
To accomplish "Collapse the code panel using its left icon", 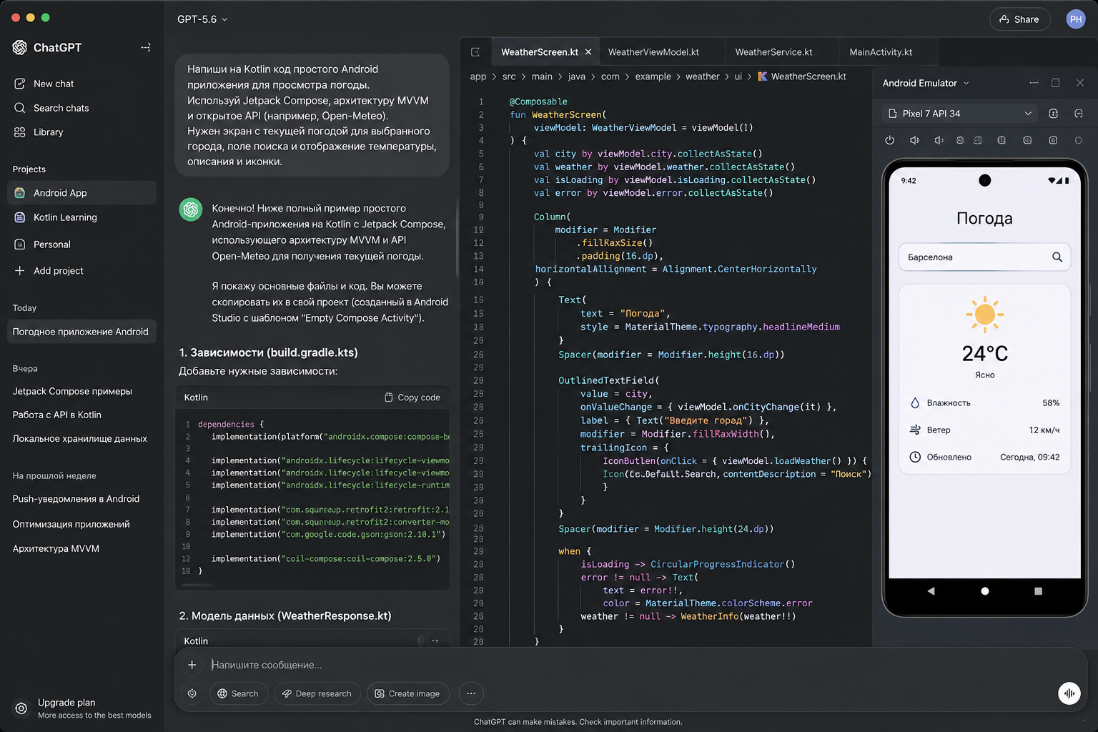I will coord(475,52).
